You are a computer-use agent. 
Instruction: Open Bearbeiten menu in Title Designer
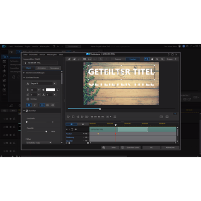33,55
